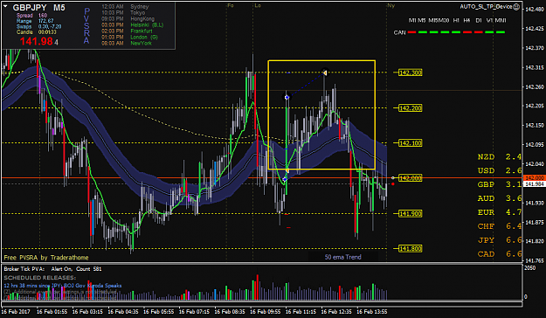Click the Frankfurt session clock row
This screenshot has width=546, height=318.
[127, 31]
